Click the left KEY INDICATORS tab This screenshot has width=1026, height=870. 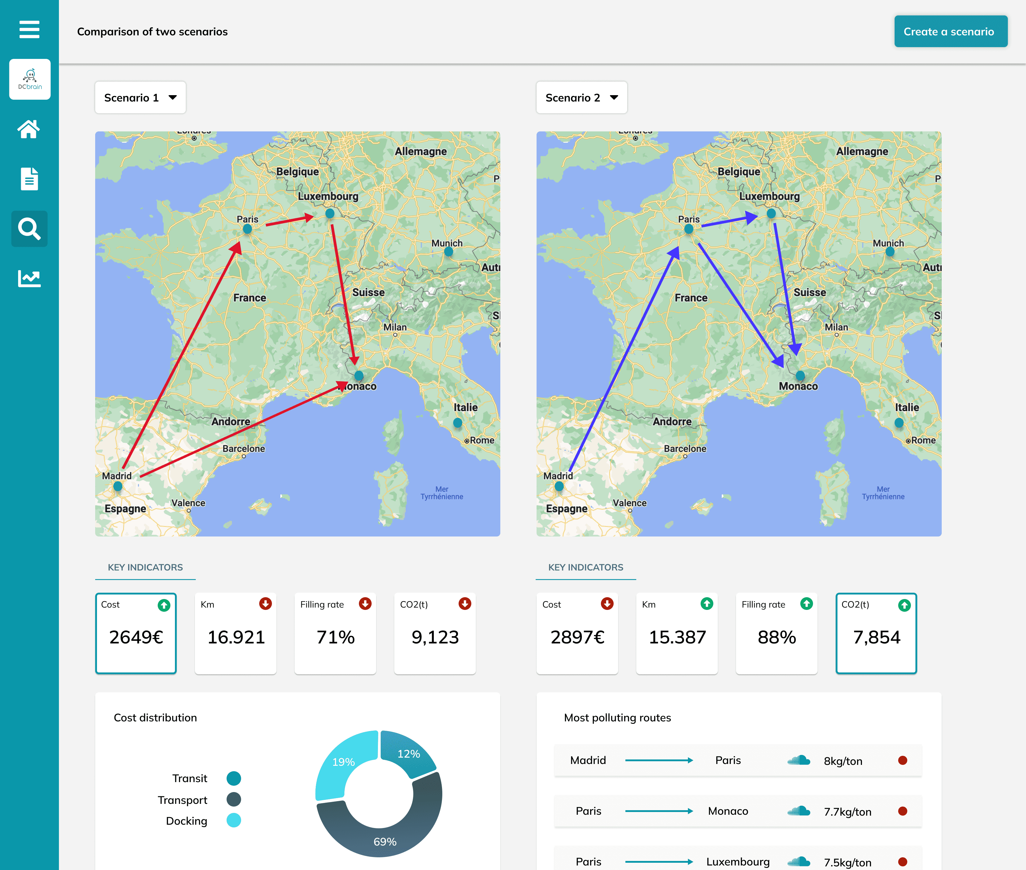145,568
